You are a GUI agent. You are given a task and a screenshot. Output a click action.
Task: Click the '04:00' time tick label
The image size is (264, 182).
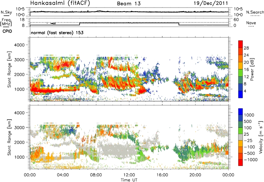(63, 175)
